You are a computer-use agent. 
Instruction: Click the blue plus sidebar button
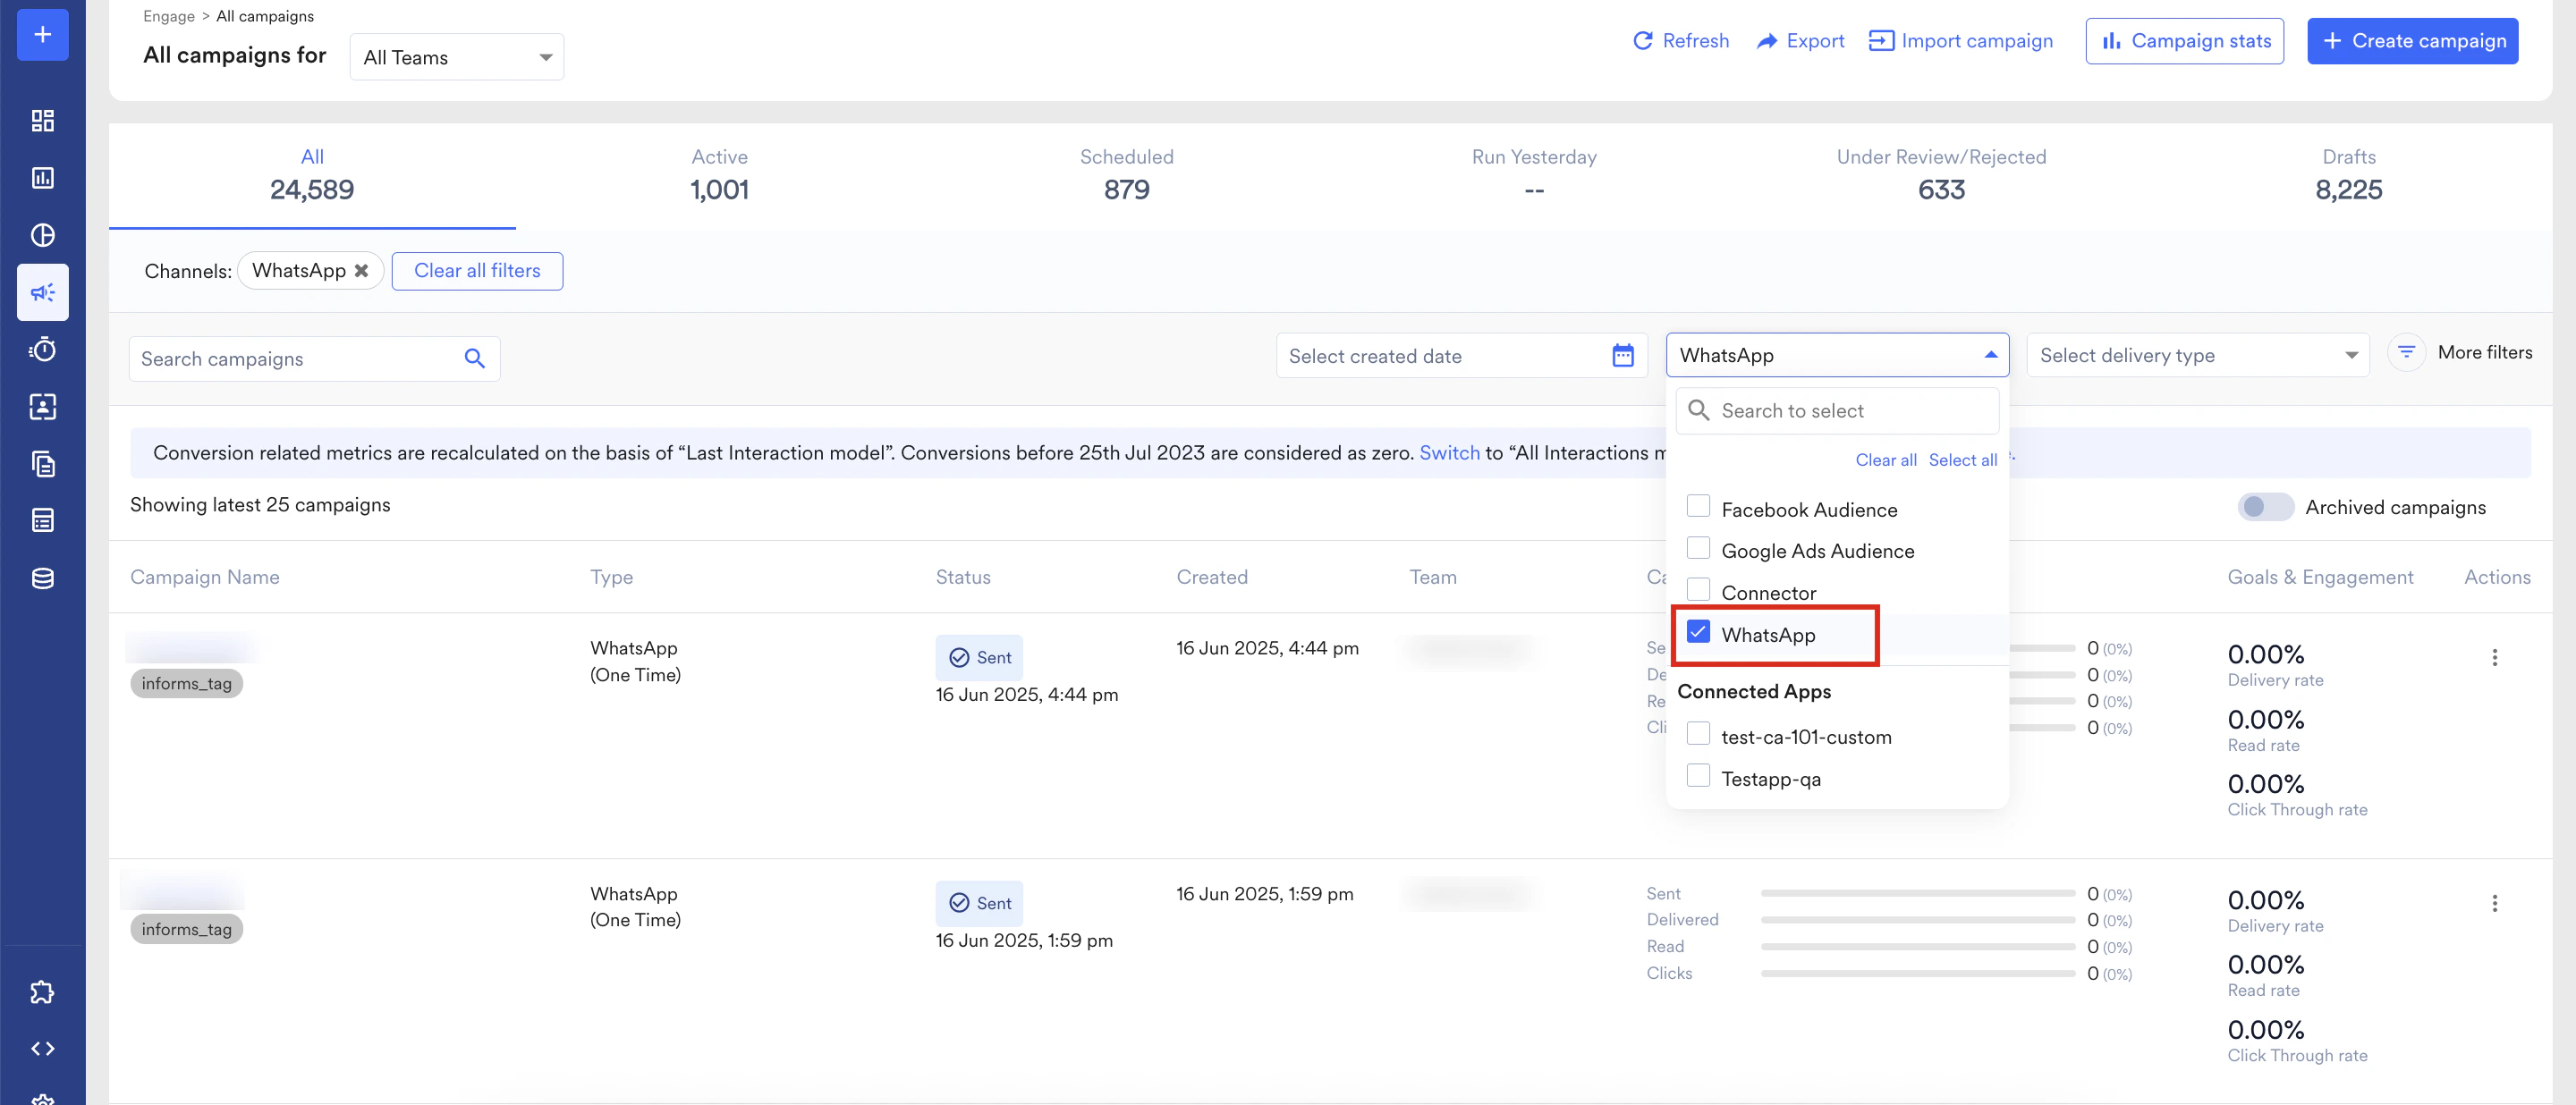(42, 35)
